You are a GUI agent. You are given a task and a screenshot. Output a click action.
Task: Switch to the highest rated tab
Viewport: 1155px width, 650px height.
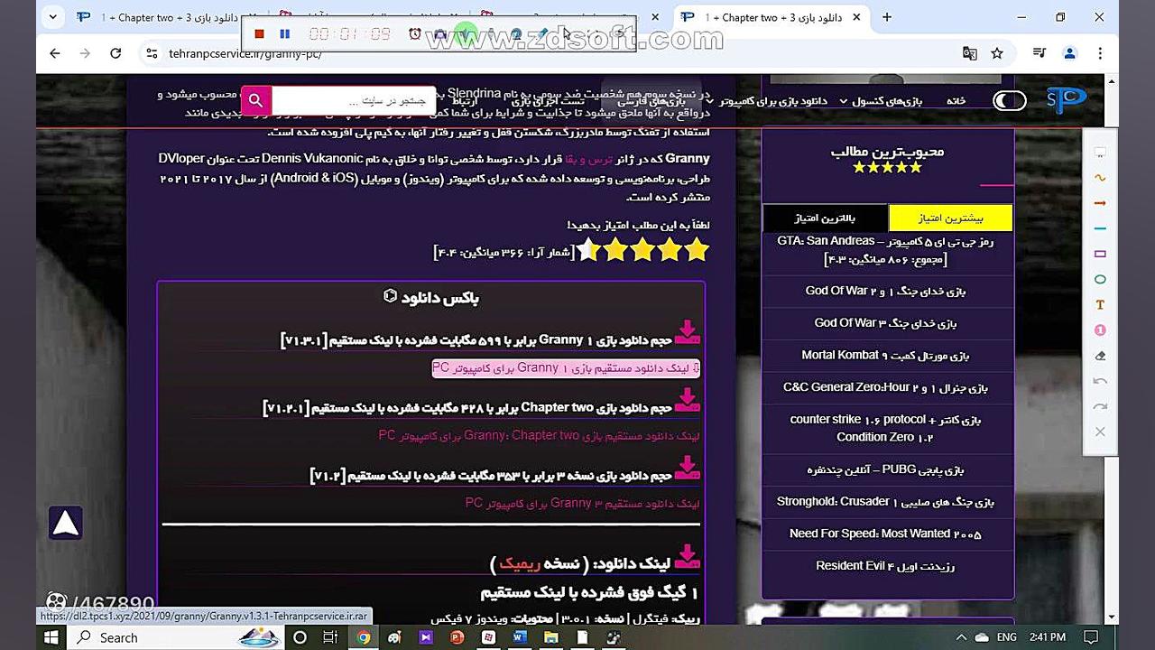click(x=825, y=218)
